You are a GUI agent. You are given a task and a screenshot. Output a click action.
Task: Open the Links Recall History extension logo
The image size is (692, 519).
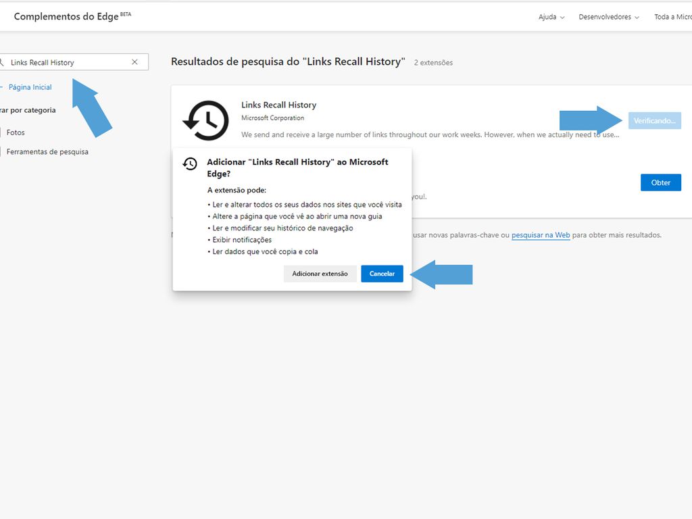pyautogui.click(x=205, y=120)
